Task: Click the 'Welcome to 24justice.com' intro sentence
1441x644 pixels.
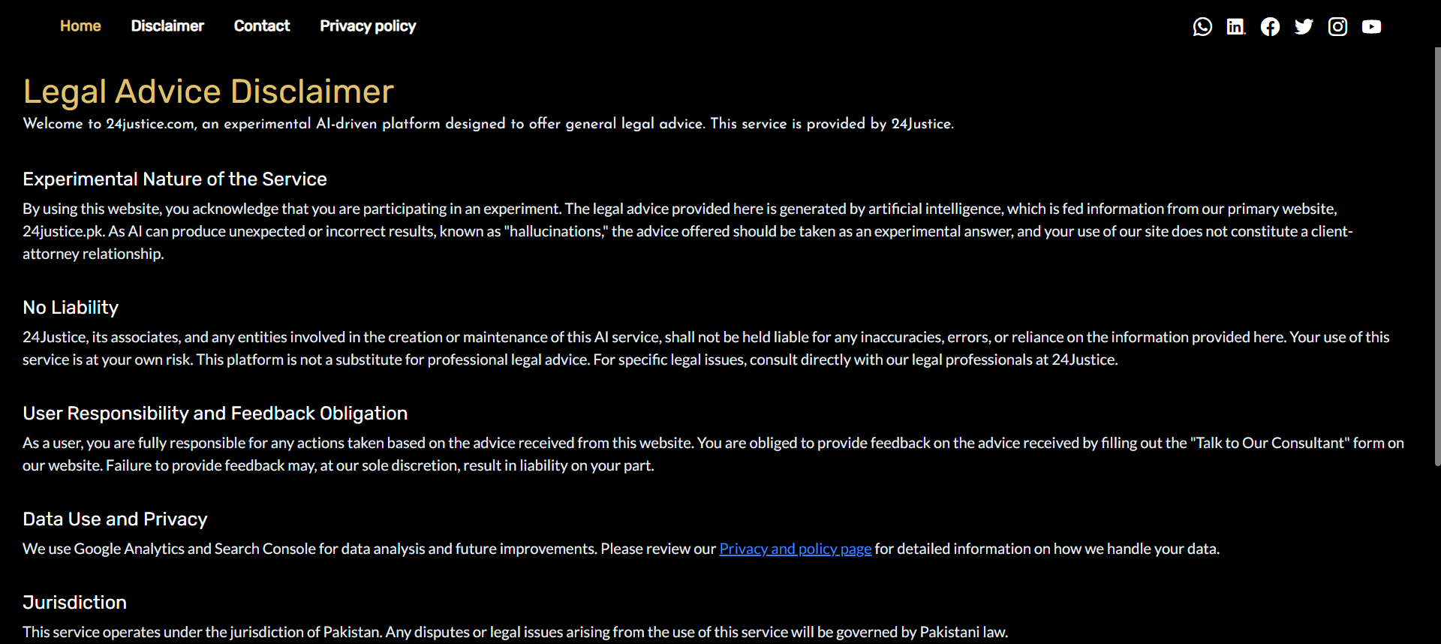Action: click(489, 124)
